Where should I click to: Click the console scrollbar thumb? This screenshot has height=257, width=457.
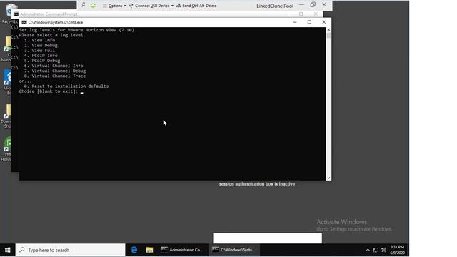328,36
